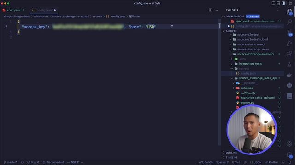Change encoding via UTF-8

236,162
